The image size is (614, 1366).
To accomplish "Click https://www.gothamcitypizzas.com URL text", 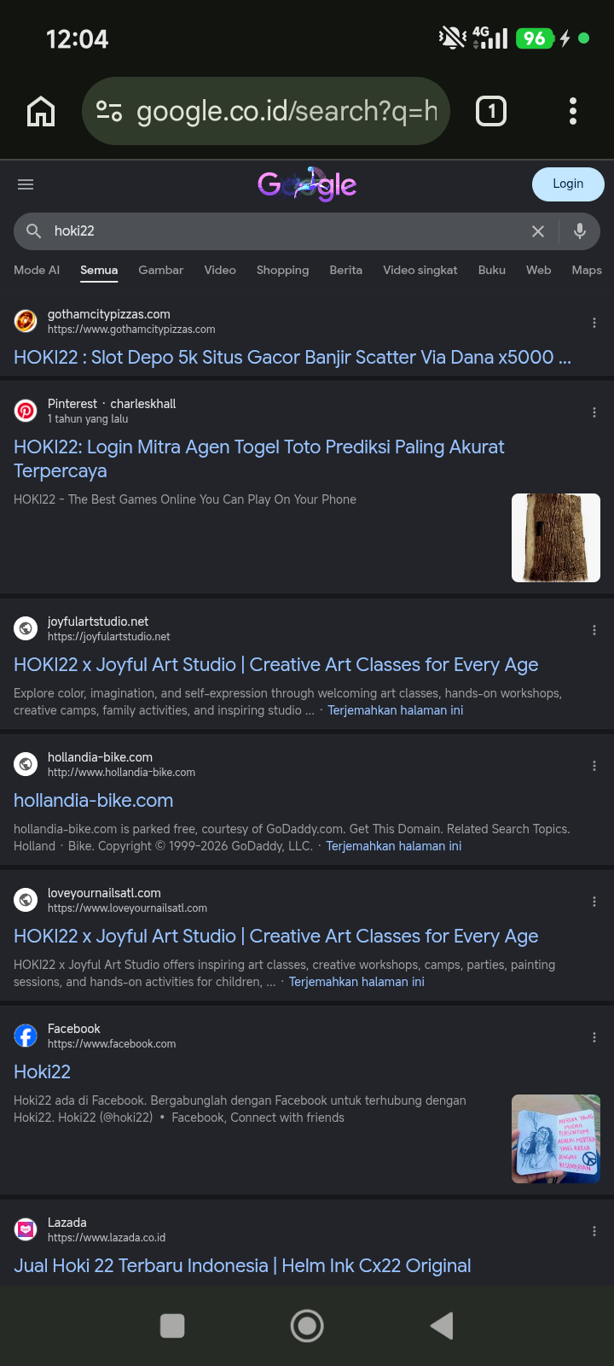I will (x=131, y=329).
